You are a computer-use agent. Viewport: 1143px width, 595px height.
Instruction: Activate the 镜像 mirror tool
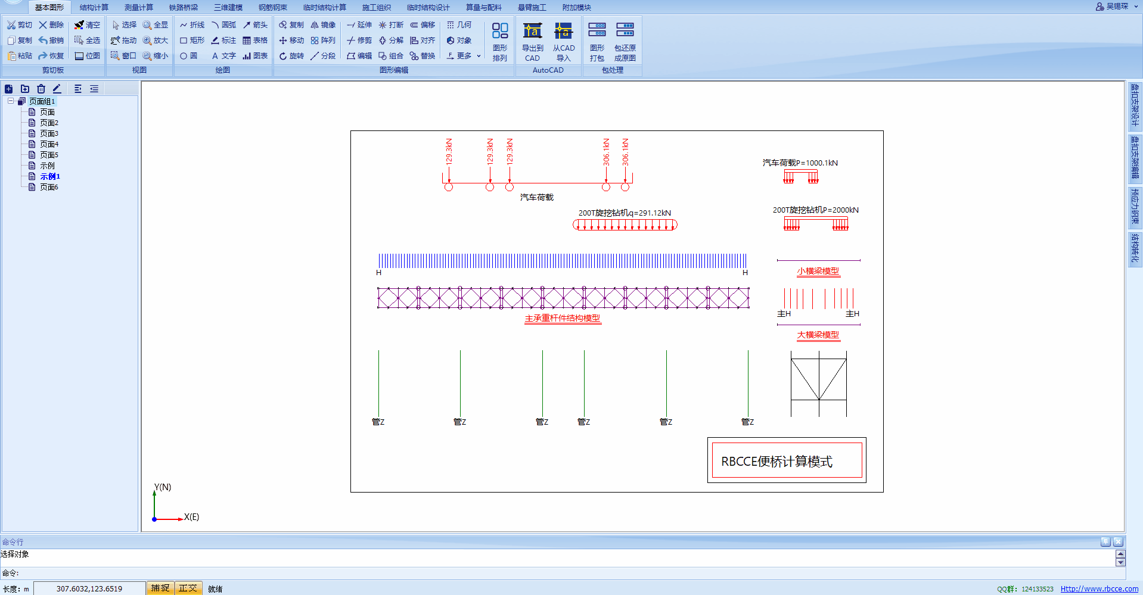[x=324, y=25]
